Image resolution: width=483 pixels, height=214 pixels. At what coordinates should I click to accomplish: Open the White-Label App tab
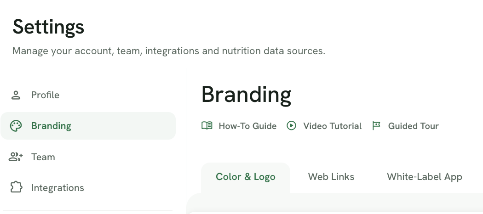click(425, 177)
